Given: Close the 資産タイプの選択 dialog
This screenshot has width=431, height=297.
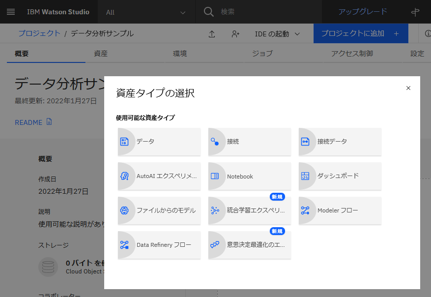Looking at the screenshot, I should point(408,88).
